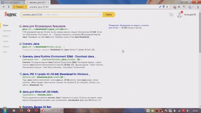This screenshot has width=201, height=113.
Task: Open the uTorrent tray icon
Action: [153, 111]
